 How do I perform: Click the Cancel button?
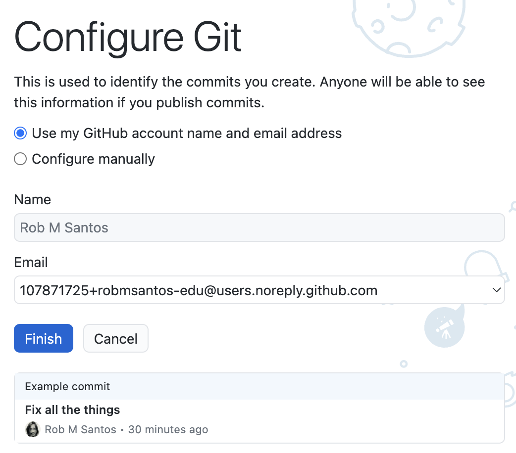[115, 339]
